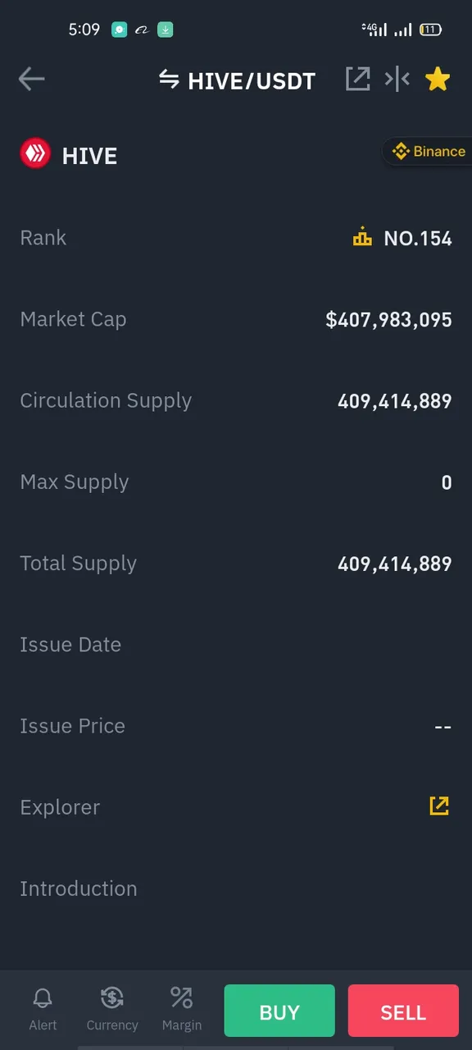Viewport: 472px width, 1050px height.
Task: Tap the green BUY button
Action: (279, 1012)
